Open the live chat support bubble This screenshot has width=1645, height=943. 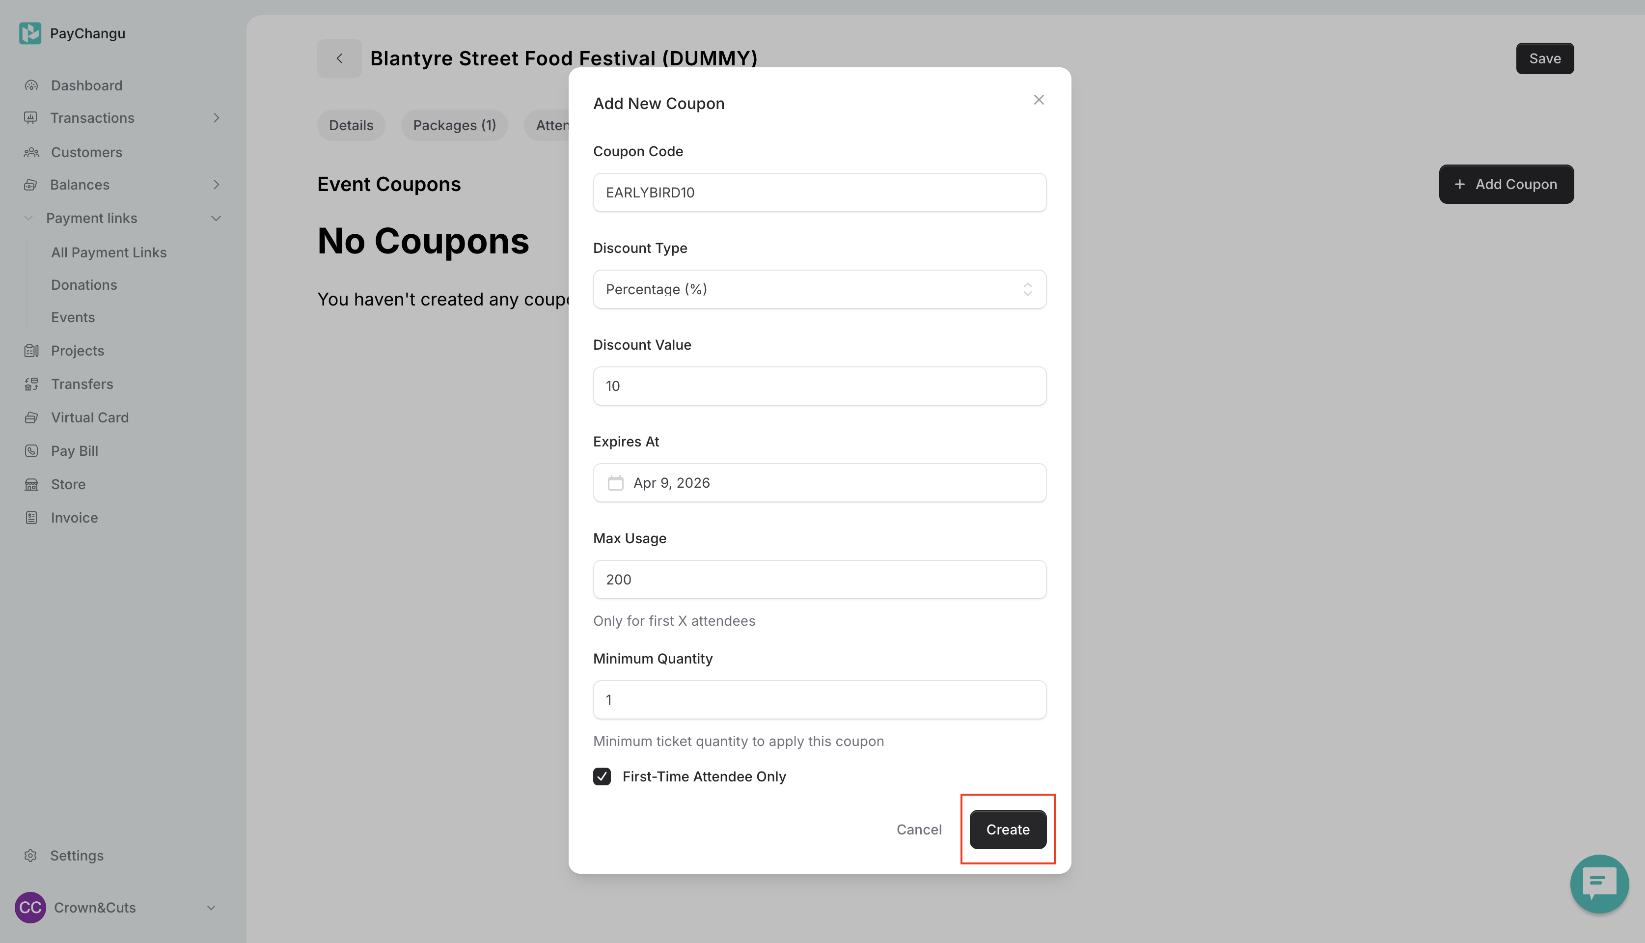point(1598,884)
